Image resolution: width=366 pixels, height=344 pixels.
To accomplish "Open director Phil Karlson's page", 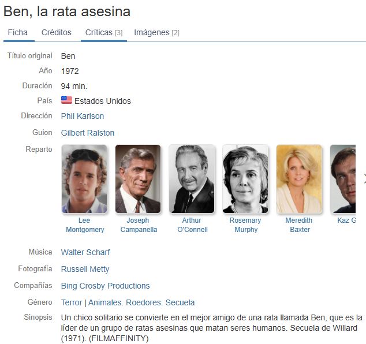I will (x=83, y=116).
